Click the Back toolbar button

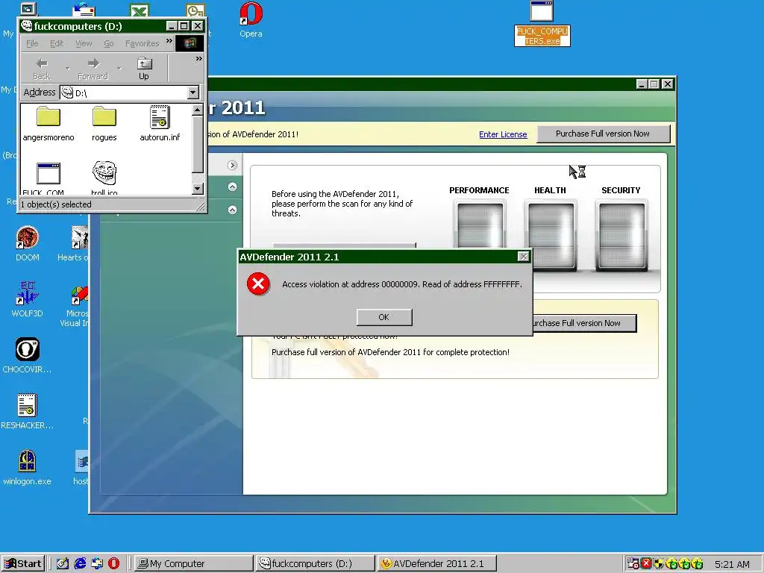coord(42,69)
